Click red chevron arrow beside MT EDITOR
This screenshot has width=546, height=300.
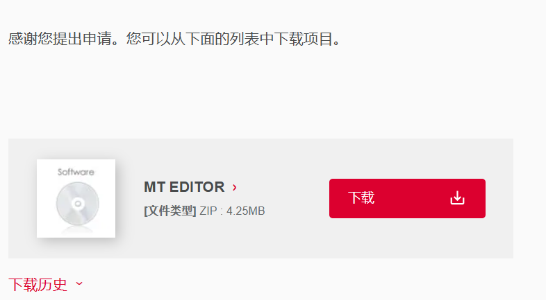(x=235, y=188)
